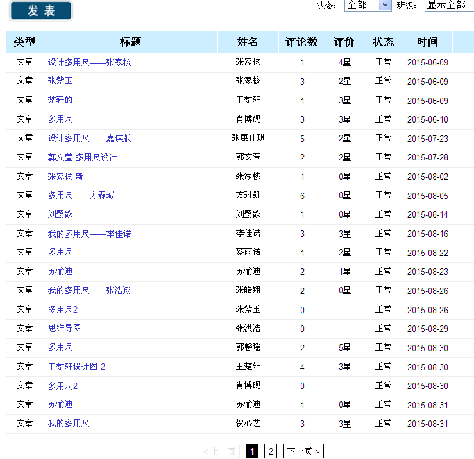Viewport: 474px width, 459px height.
Task: Click the 标题 column header
Action: click(x=130, y=42)
